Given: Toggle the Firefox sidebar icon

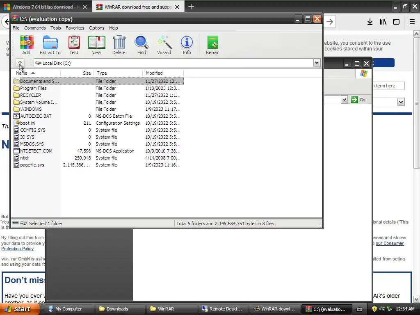Looking at the screenshot, I should [396, 22].
